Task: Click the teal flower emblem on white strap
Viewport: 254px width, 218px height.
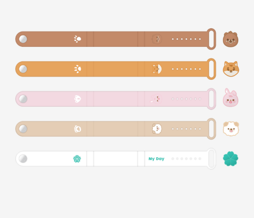Action: (x=77, y=159)
